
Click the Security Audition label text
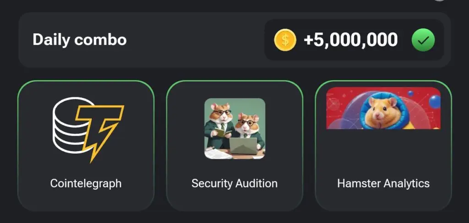(x=234, y=184)
